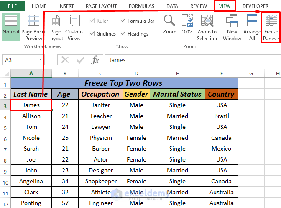Open the HOME tab
The width and height of the screenshot is (281, 208).
[39, 6]
